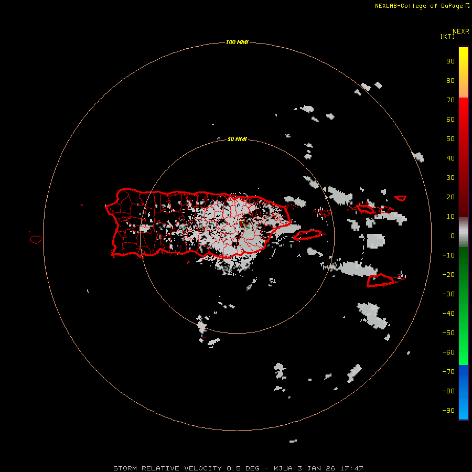The image size is (472, 472).
Task: Select the -20 value on the velocity scale
Action: [448, 274]
